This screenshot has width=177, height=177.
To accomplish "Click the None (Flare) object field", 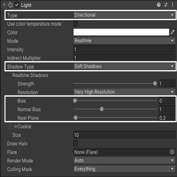I will click(121, 152).
